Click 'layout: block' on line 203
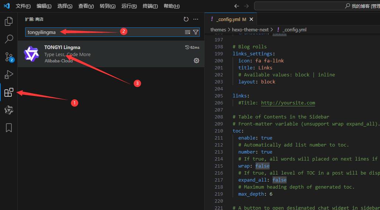The width and height of the screenshot is (380, 210). tap(257, 82)
